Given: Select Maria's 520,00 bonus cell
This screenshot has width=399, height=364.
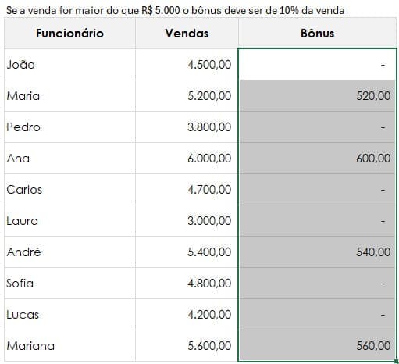Looking at the screenshot, I should coord(318,96).
